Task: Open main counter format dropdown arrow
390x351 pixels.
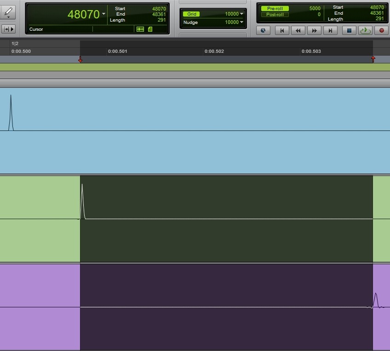Action: click(103, 14)
